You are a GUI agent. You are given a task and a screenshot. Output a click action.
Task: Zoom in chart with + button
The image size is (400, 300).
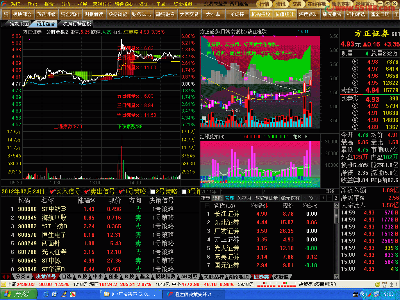(x=323, y=198)
